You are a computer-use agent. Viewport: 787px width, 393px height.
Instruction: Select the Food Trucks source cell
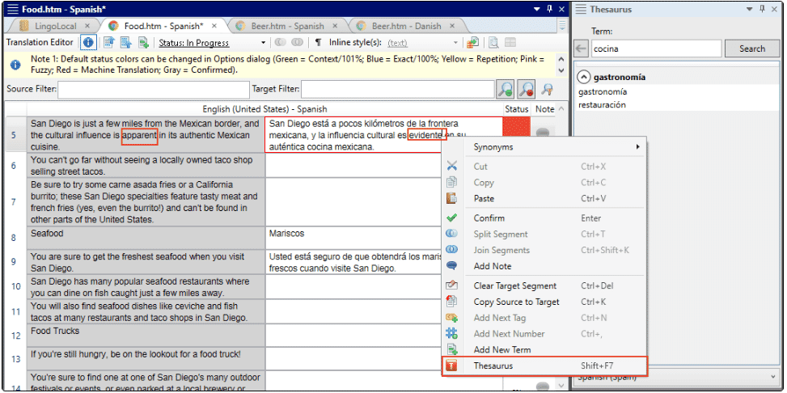146,336
